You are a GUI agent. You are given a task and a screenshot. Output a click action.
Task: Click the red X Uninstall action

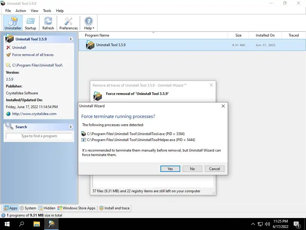pyautogui.click(x=16, y=48)
